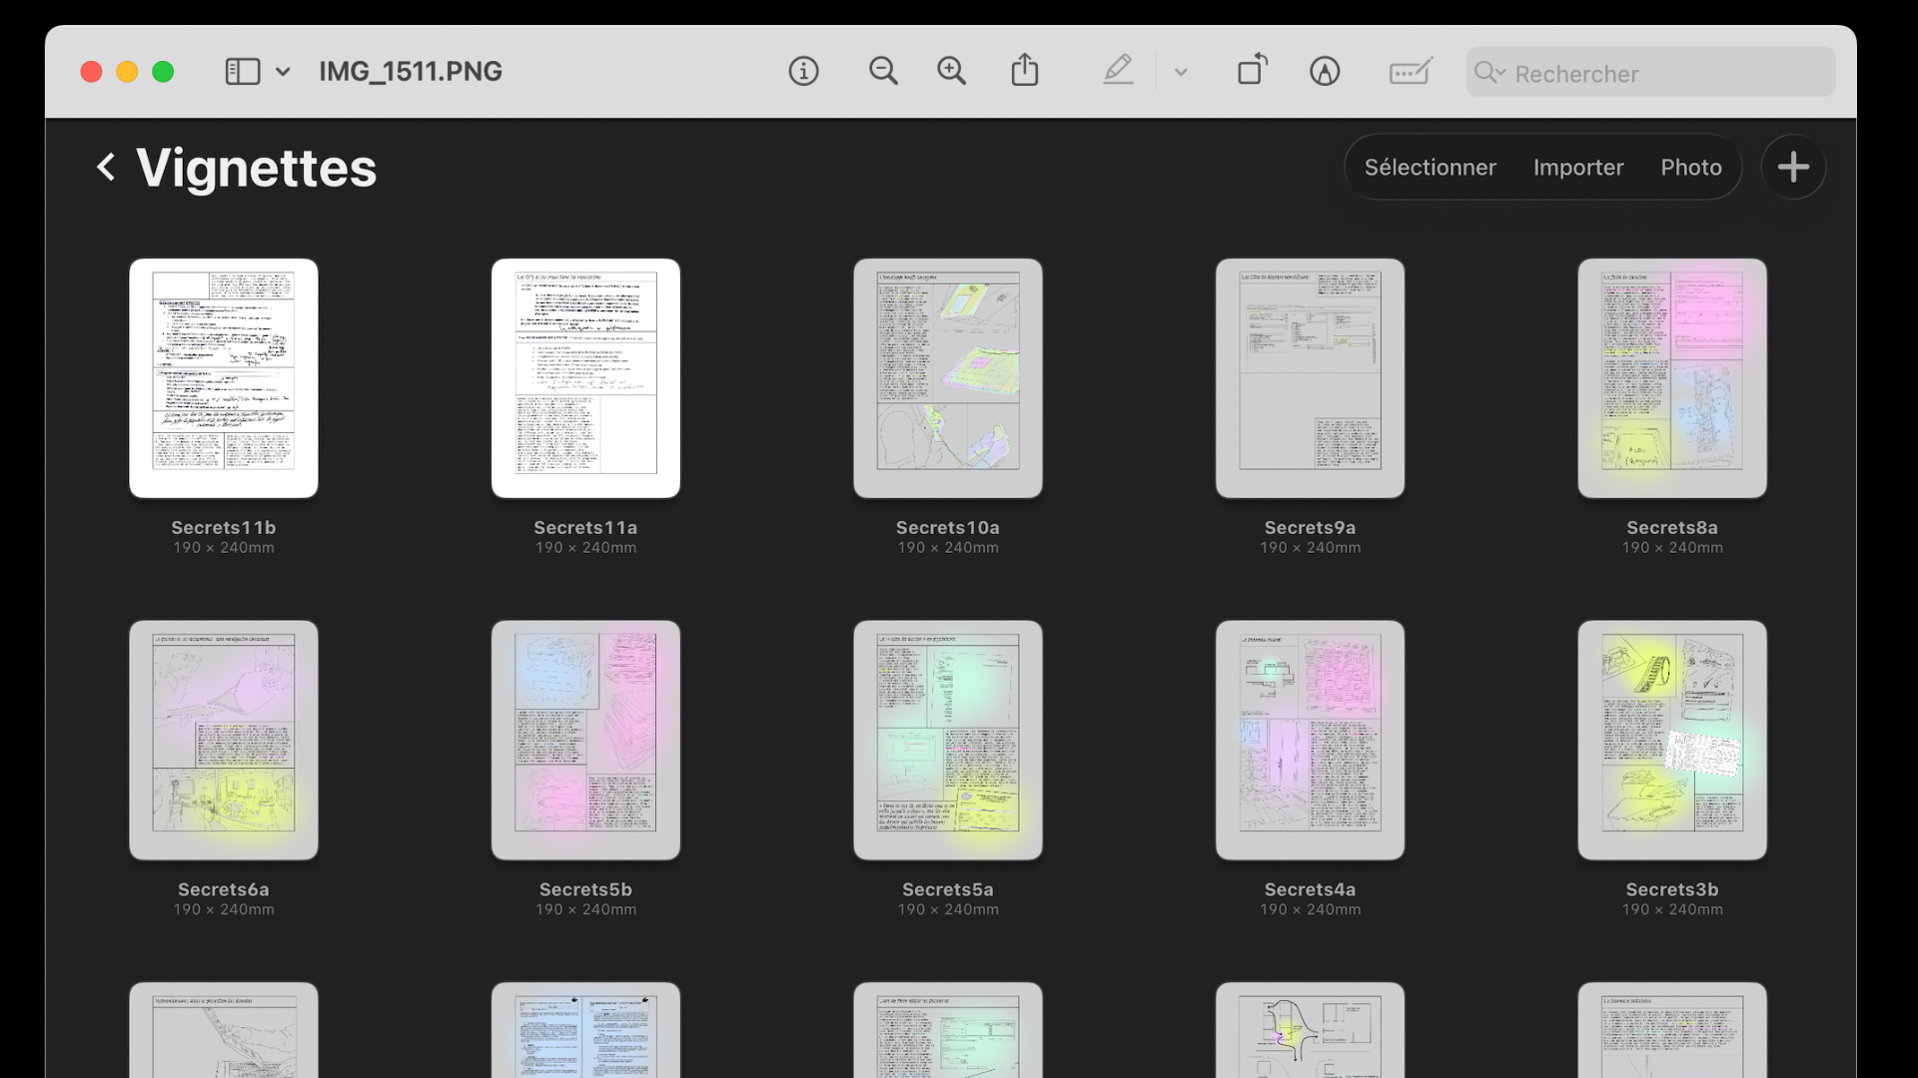Zoom in with the magnifier plus icon

(951, 71)
